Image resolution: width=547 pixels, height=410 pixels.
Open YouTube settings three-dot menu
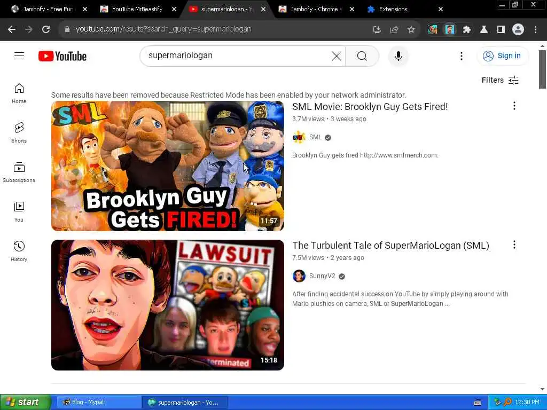pos(461,56)
